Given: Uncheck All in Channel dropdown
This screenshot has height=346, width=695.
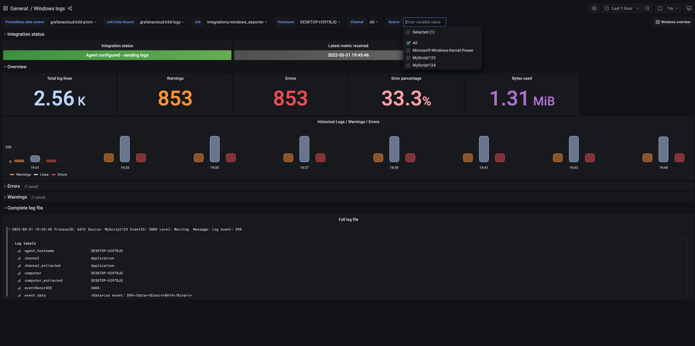Looking at the screenshot, I should click(408, 43).
